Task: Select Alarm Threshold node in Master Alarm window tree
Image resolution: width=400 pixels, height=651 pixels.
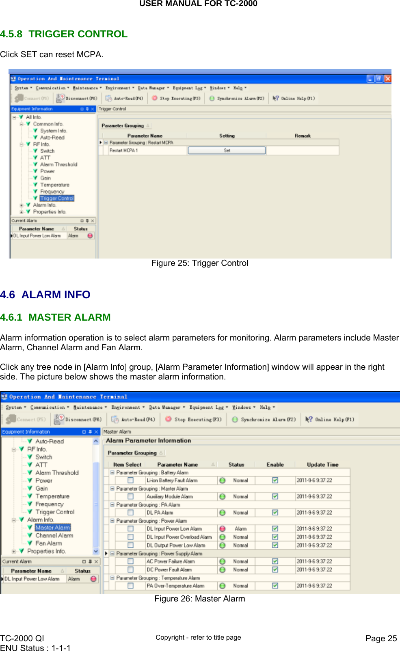Action: [x=57, y=473]
